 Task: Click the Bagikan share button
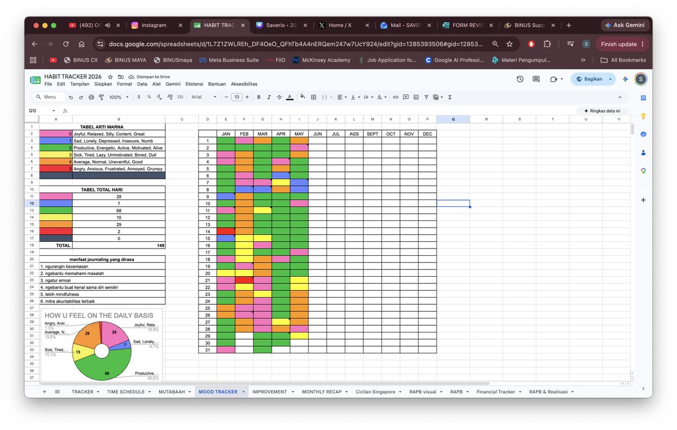[588, 79]
